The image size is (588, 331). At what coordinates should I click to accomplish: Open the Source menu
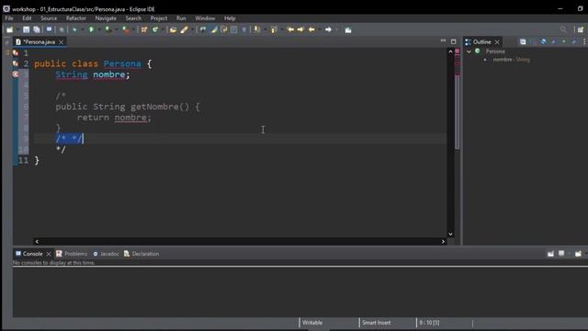click(49, 18)
